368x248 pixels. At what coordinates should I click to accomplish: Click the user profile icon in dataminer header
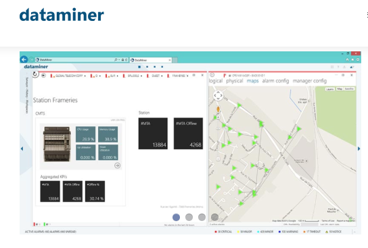pyautogui.click(x=345, y=67)
